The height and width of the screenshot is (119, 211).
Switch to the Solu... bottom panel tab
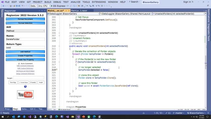point(25,109)
